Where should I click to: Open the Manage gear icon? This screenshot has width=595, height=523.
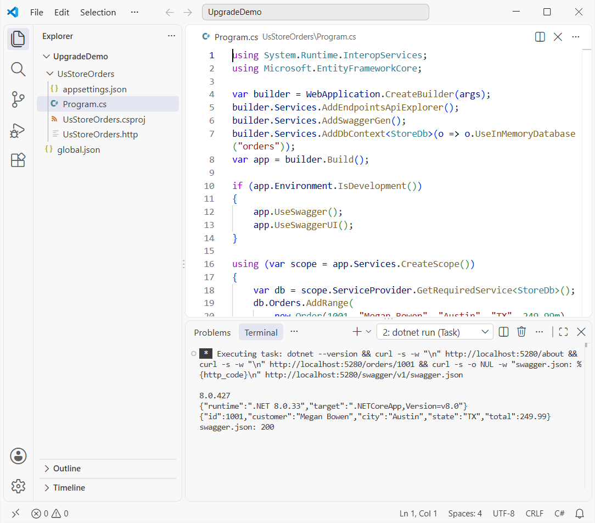click(x=18, y=486)
